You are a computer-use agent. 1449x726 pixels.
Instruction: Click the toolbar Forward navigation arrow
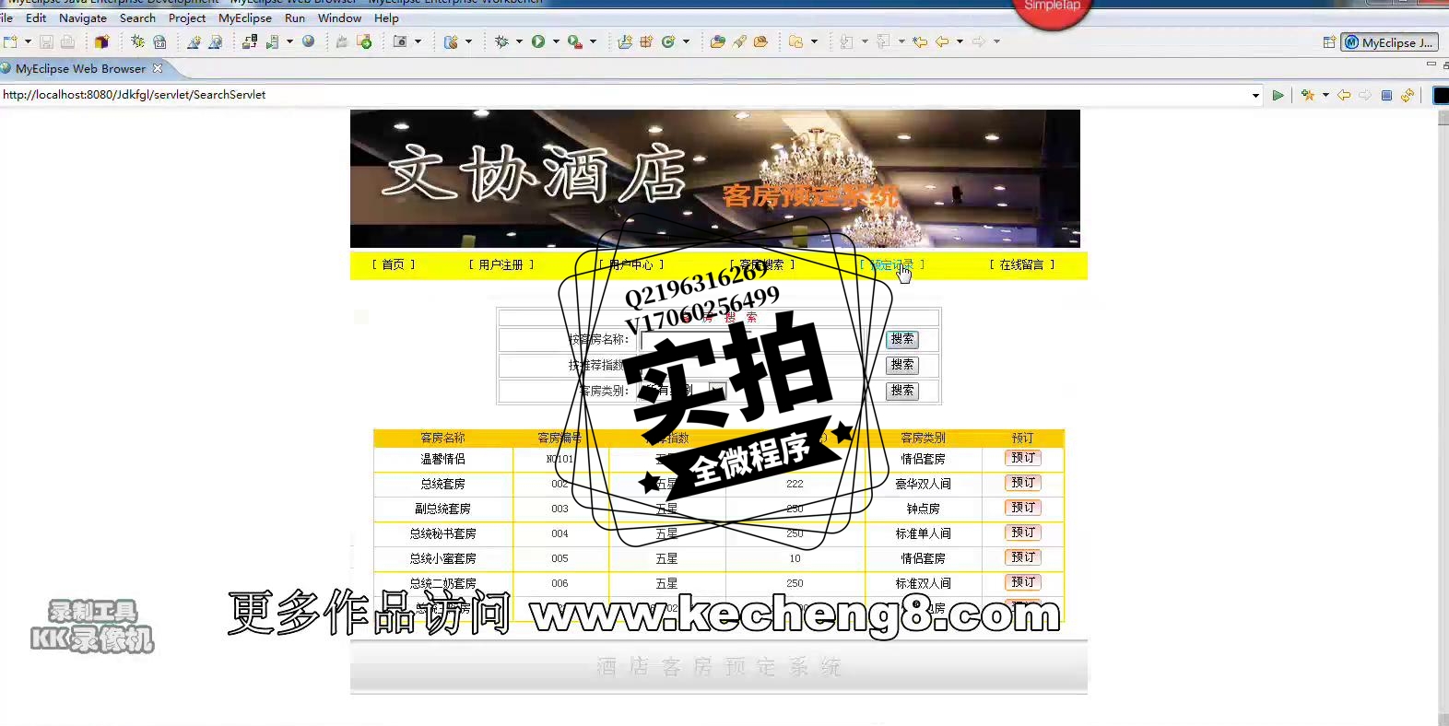[x=979, y=41]
